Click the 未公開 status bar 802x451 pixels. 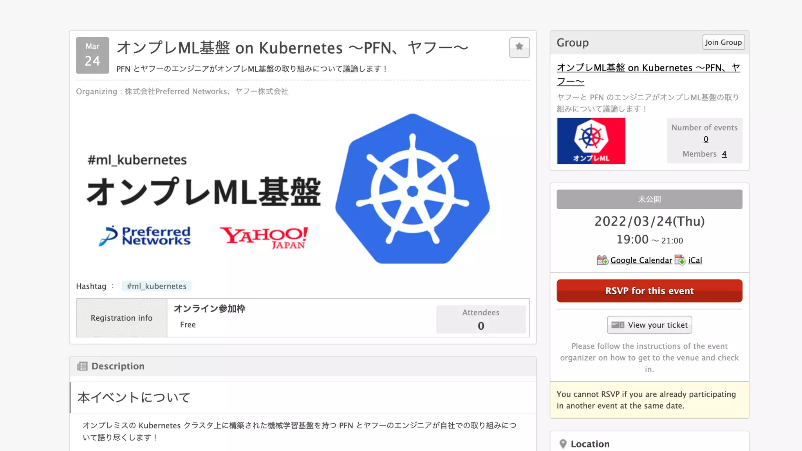(x=649, y=199)
